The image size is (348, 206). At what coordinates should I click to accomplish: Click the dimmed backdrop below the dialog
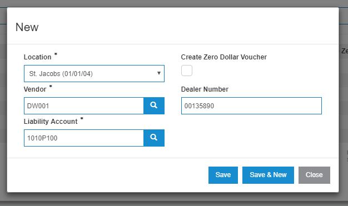tap(174, 200)
